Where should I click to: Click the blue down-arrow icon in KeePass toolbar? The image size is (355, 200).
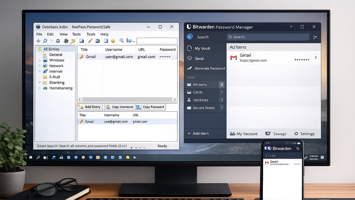tap(38, 41)
